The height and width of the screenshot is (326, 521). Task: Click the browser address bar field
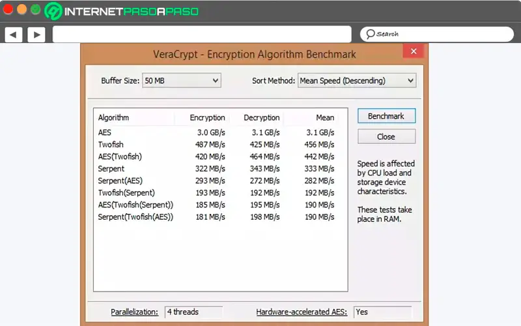[202, 35]
